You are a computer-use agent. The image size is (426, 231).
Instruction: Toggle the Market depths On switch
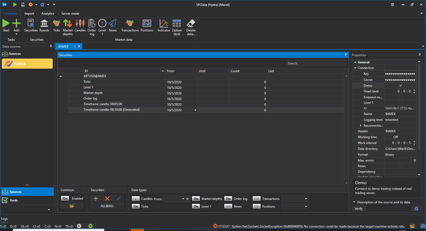(196, 199)
